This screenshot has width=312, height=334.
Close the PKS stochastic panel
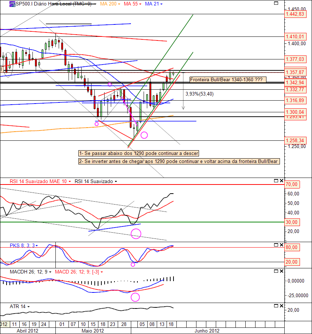coord(281,245)
